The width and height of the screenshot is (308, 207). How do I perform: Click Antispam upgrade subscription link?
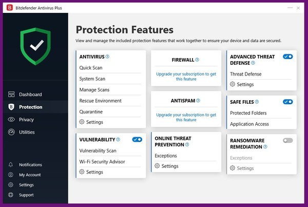click(186, 117)
